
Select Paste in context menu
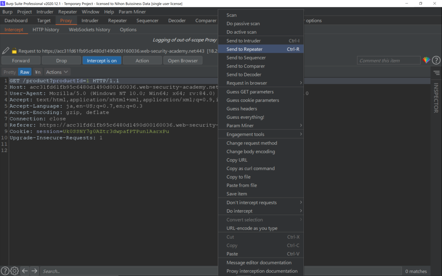261,254
